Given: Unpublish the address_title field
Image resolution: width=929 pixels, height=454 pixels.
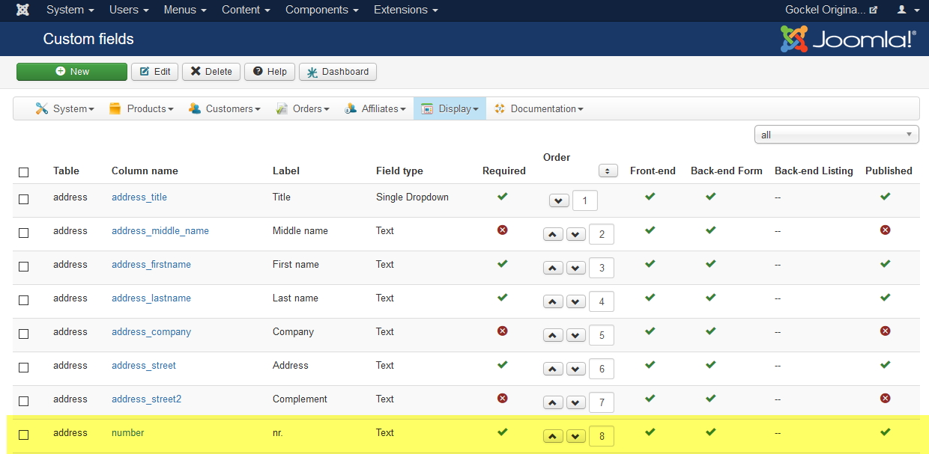Looking at the screenshot, I should (885, 197).
